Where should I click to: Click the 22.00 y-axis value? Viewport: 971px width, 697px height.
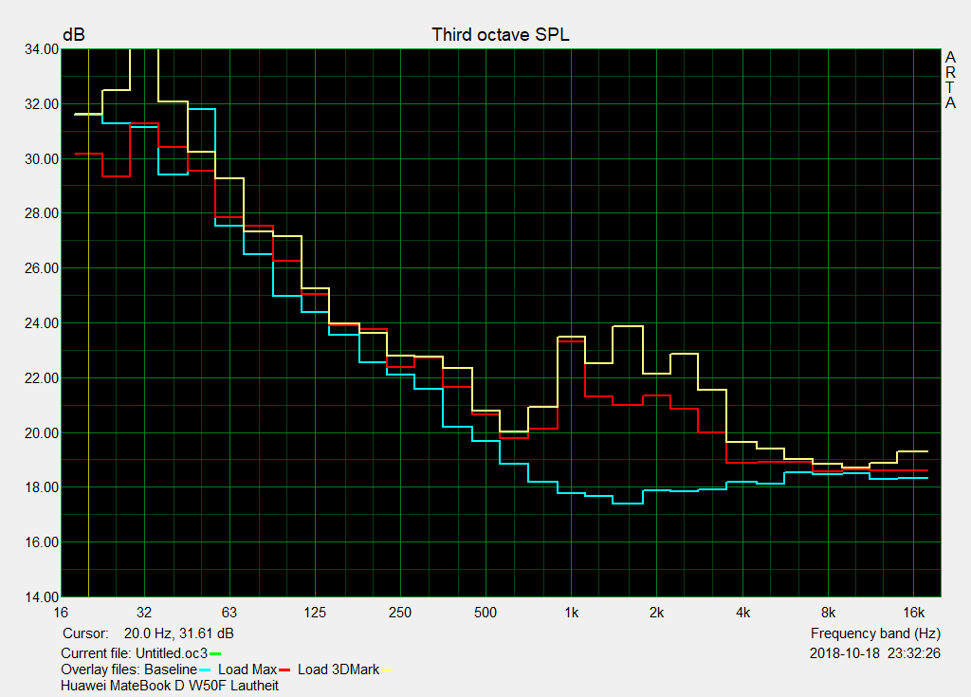[42, 378]
